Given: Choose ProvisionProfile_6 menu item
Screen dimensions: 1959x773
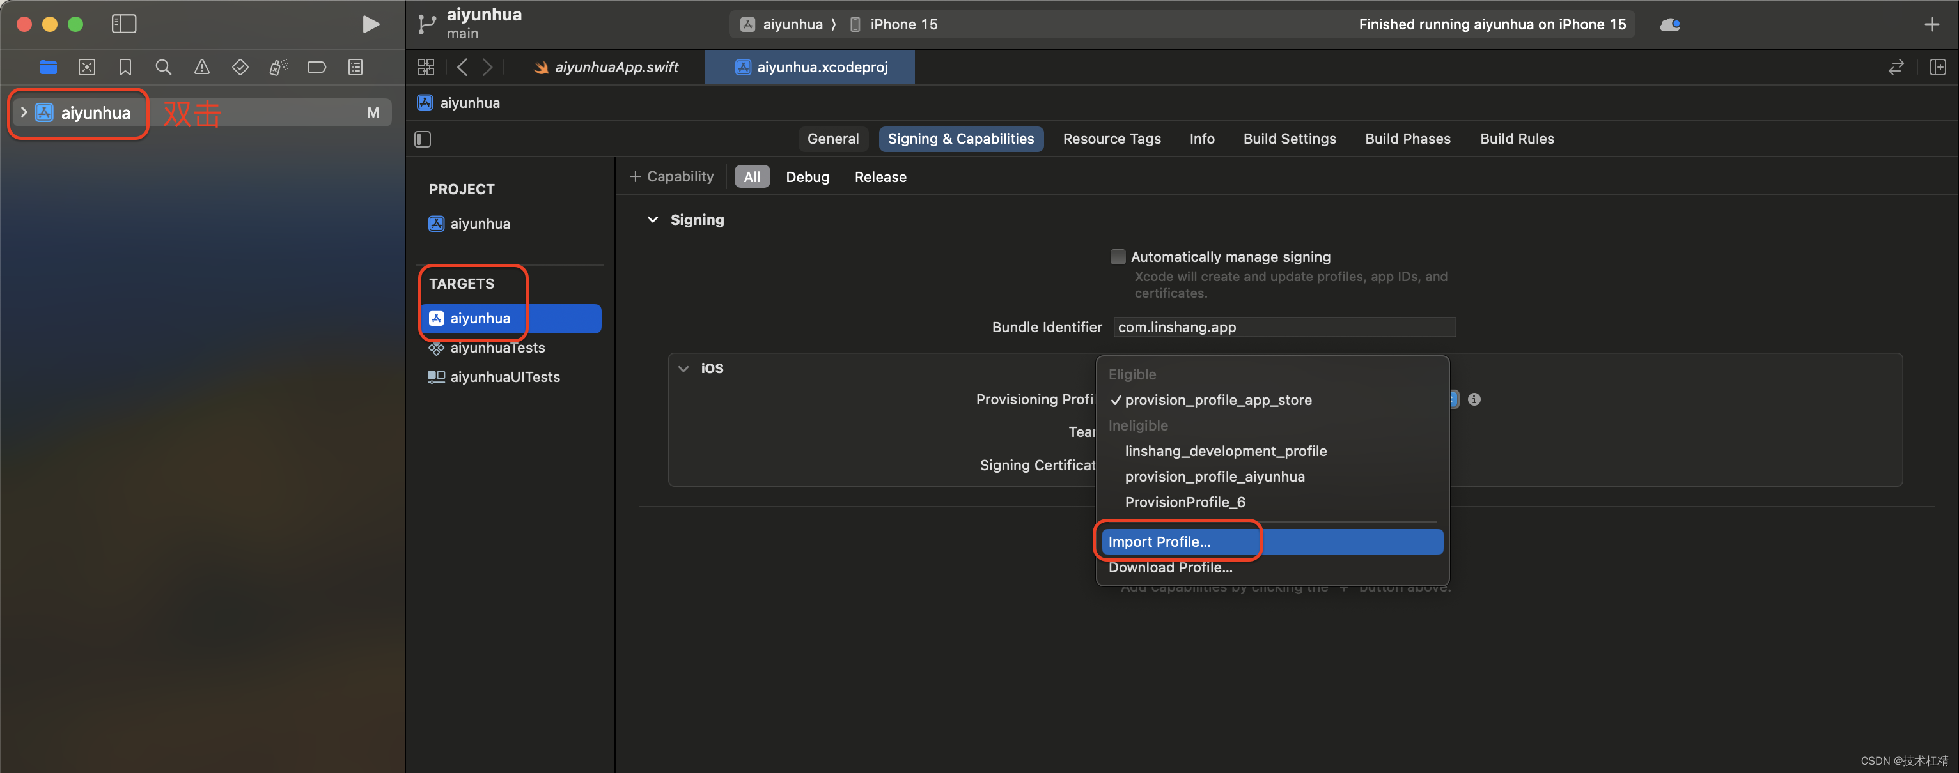Looking at the screenshot, I should (x=1272, y=502).
